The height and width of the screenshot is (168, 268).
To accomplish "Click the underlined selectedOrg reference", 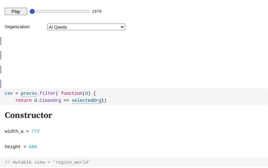I will coord(86,100).
